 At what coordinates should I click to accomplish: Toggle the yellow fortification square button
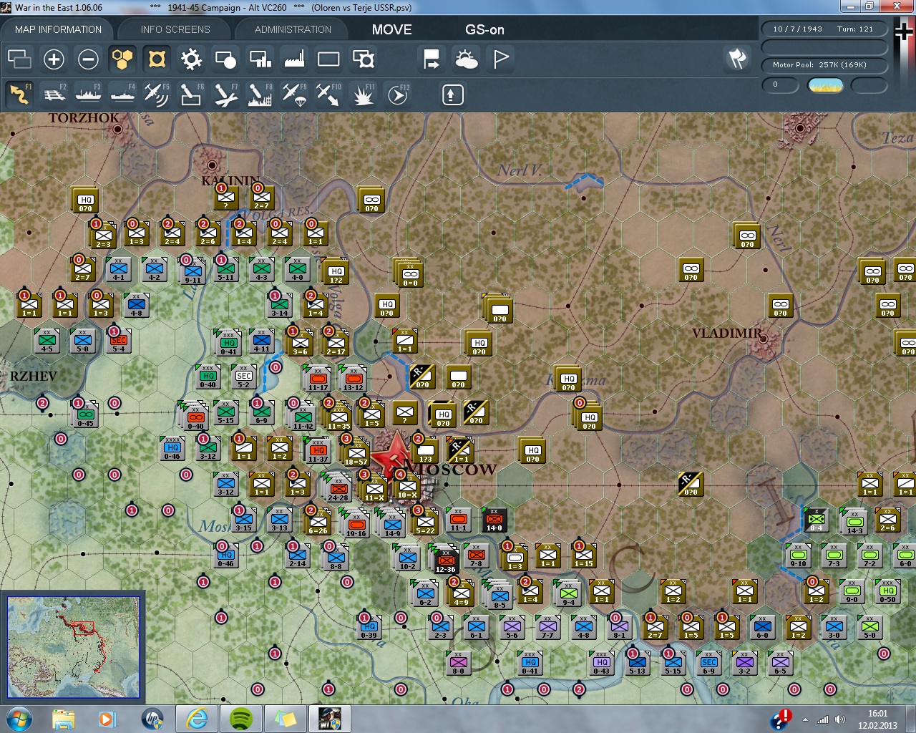point(157,59)
